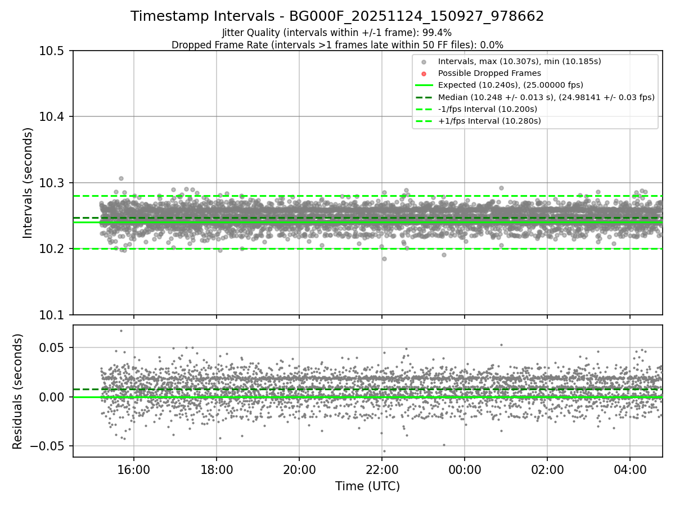Select the legend entry "-1/fps Interval (10.200s)"
Image resolution: width=675 pixels, height=506 pixels.
pos(488,109)
